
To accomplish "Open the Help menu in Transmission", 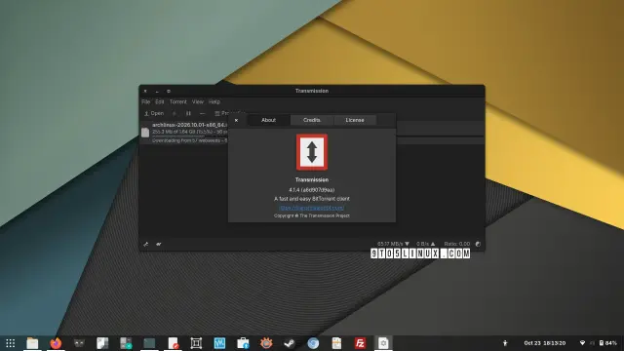I will tap(214, 101).
